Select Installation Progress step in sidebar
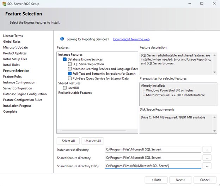 [17, 106]
